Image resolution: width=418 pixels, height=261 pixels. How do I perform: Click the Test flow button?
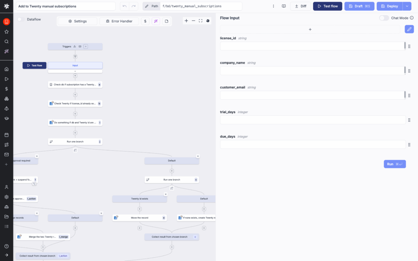pyautogui.click(x=327, y=6)
